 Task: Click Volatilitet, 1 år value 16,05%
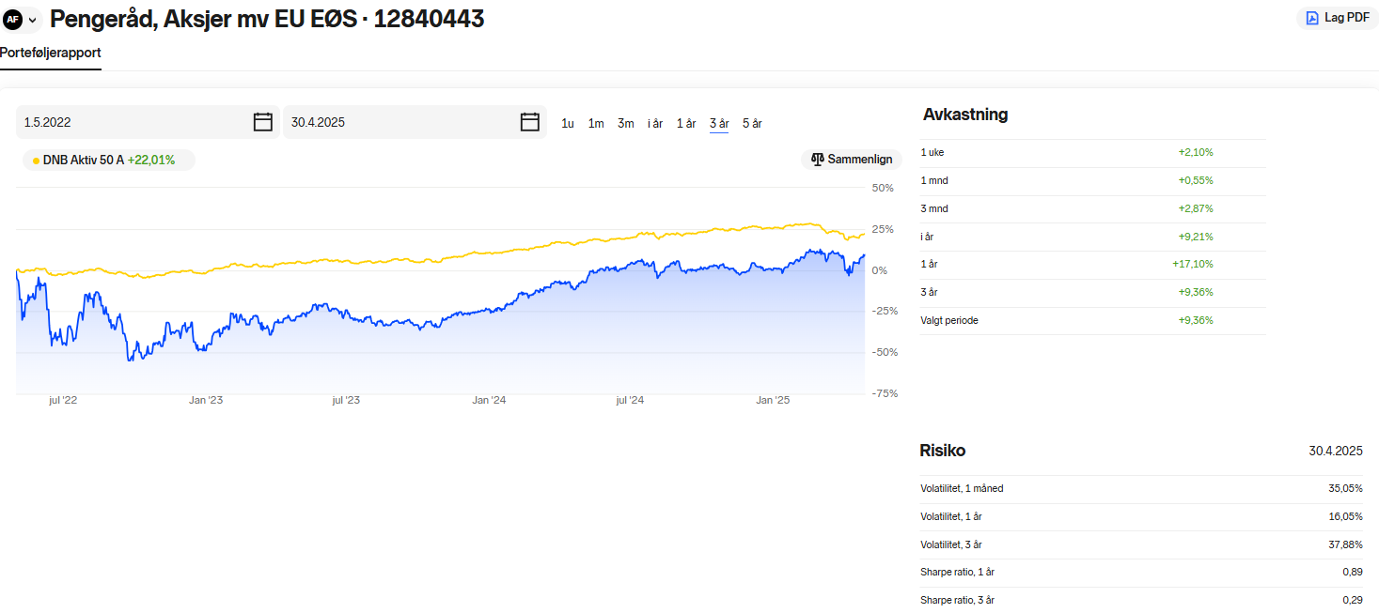1347,516
